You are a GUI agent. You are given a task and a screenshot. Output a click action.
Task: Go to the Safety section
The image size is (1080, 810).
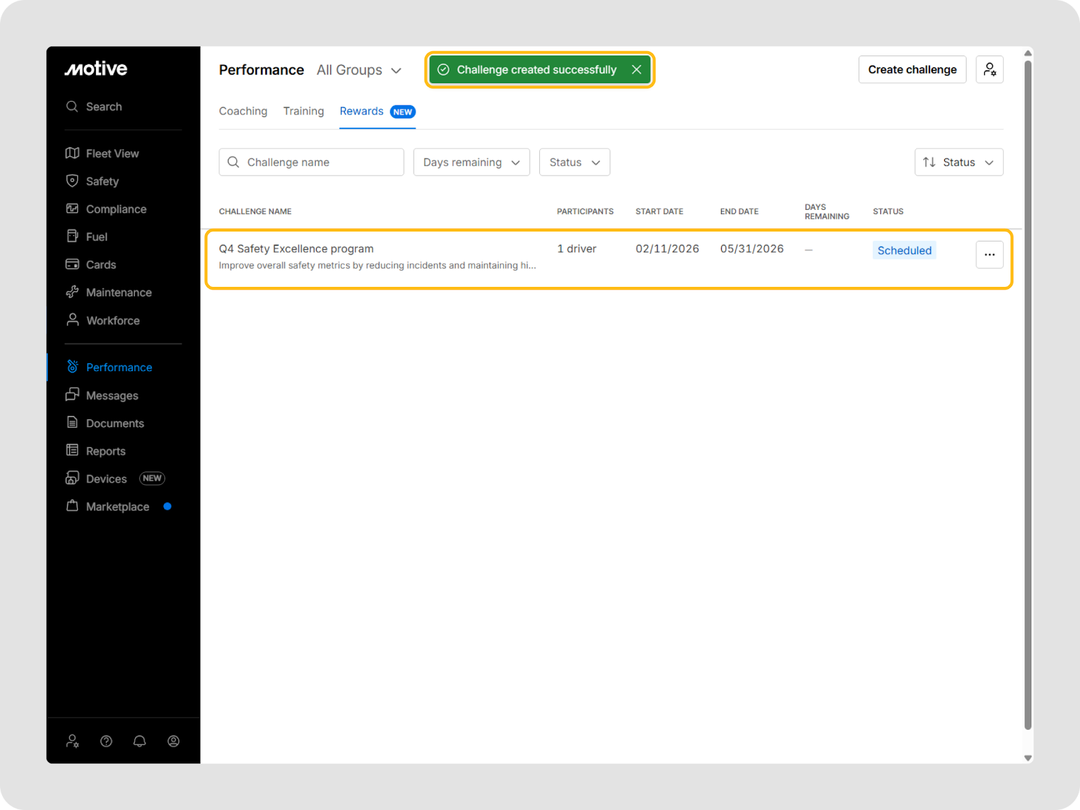[102, 181]
